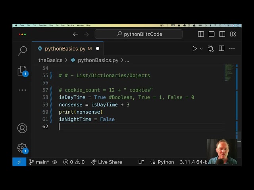
Task: Start a Live Share session
Action: [x=107, y=162]
